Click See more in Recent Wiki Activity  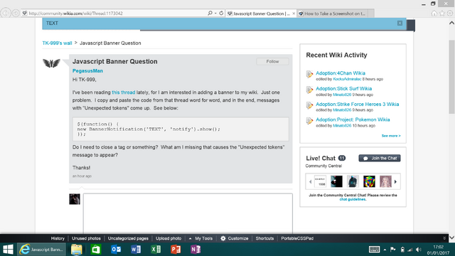[x=391, y=136]
